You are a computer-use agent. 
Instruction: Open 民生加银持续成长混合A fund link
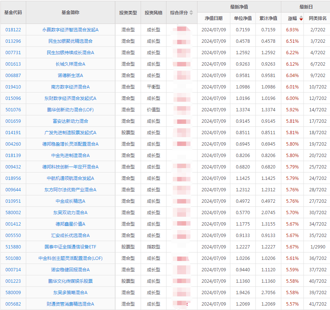click(70, 53)
